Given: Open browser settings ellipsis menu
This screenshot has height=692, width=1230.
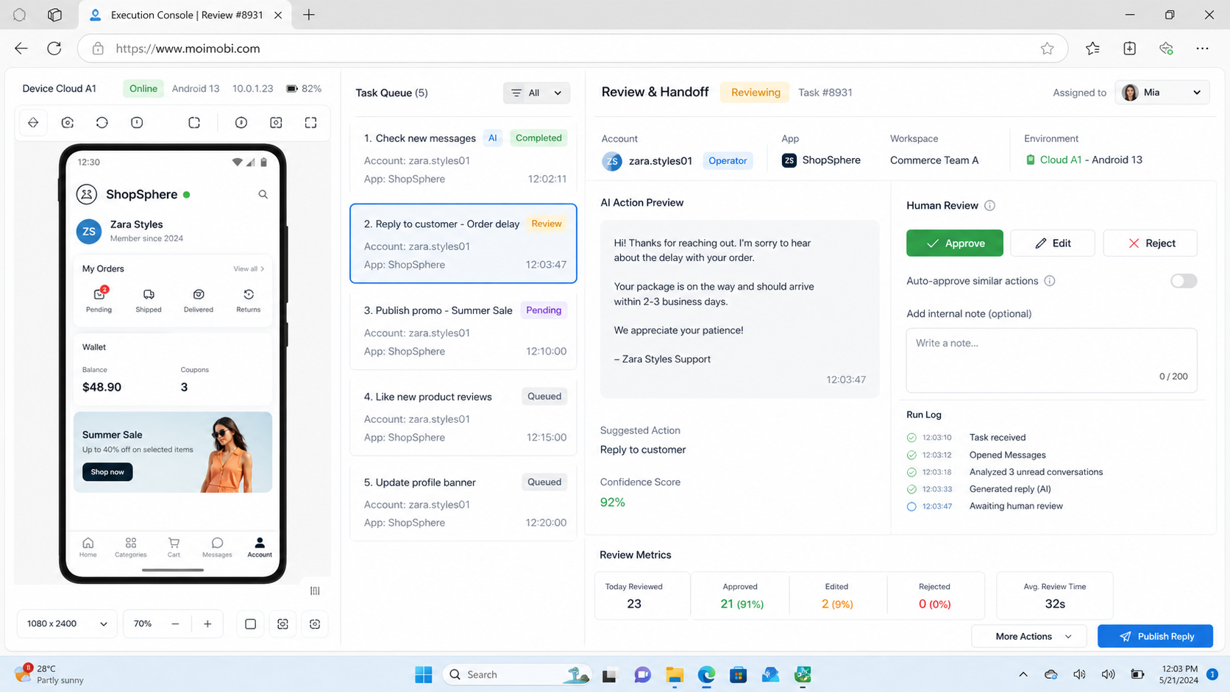Looking at the screenshot, I should click(1202, 49).
